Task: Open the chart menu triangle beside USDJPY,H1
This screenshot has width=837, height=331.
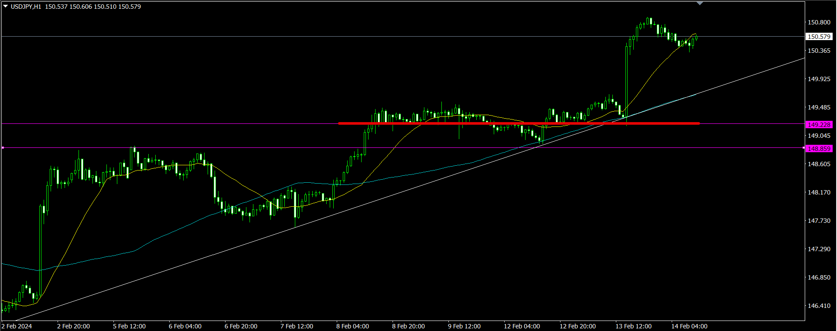Action: (6, 6)
